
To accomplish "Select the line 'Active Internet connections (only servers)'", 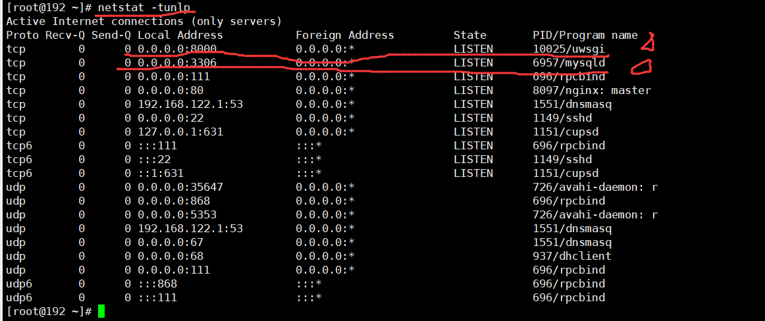I will click(x=144, y=22).
